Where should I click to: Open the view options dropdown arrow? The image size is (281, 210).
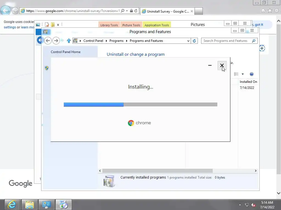coord(243,74)
